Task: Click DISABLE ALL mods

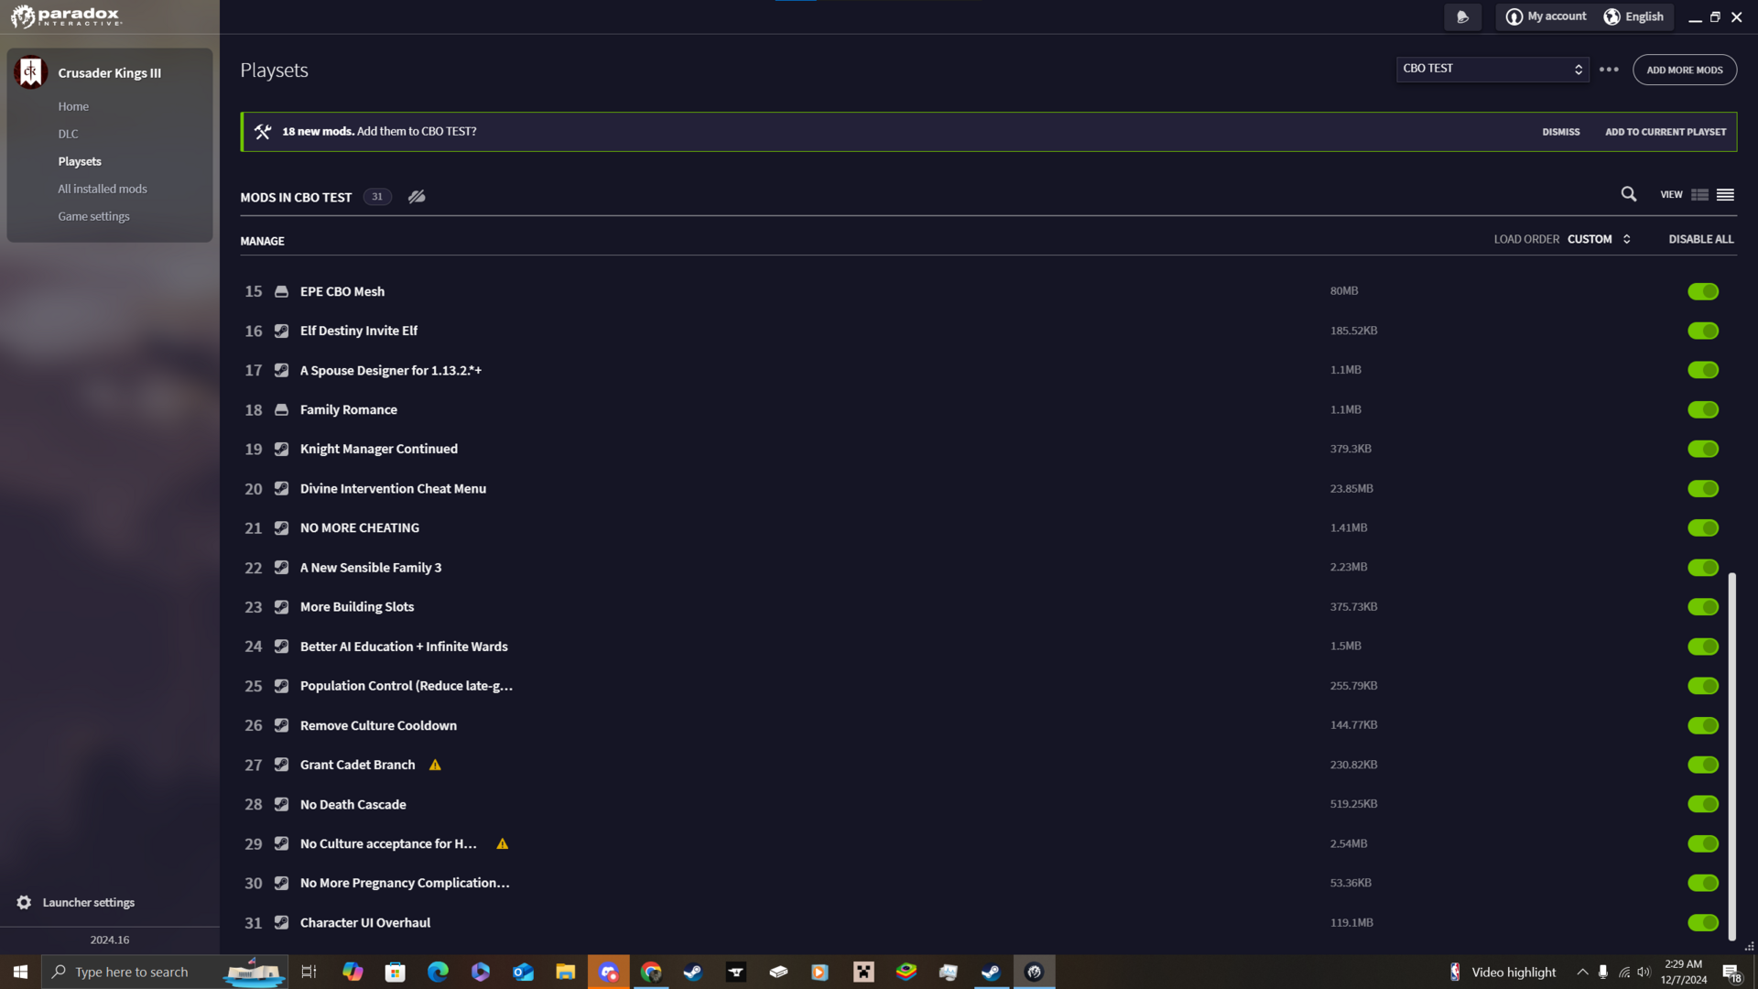Action: click(x=1701, y=239)
